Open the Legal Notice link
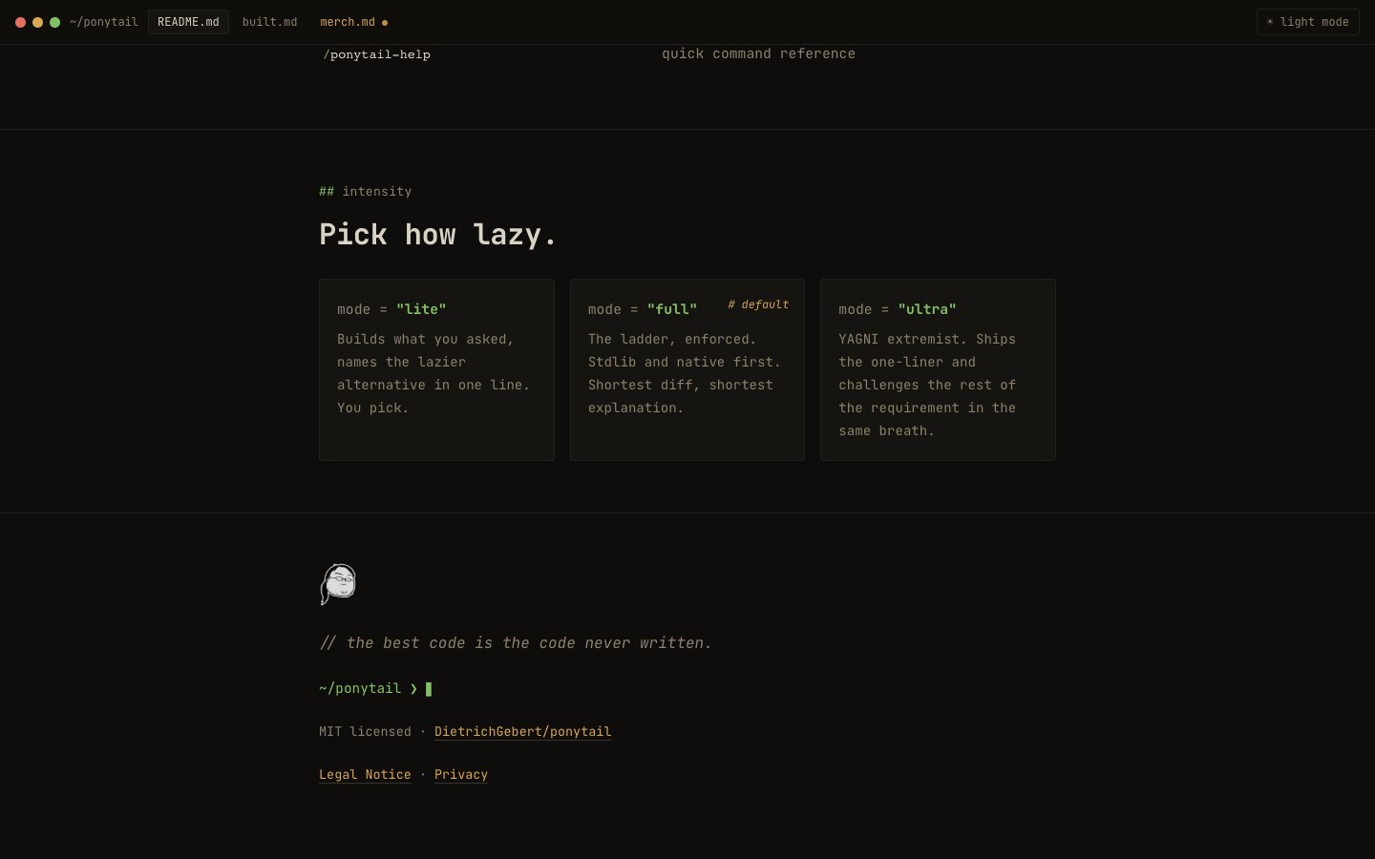This screenshot has width=1375, height=859. click(x=365, y=774)
